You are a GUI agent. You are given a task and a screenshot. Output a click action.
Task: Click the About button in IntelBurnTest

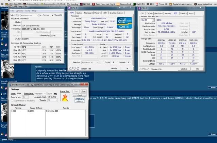coord(80,95)
